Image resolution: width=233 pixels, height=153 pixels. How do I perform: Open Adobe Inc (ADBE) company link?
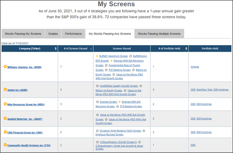[17, 90]
